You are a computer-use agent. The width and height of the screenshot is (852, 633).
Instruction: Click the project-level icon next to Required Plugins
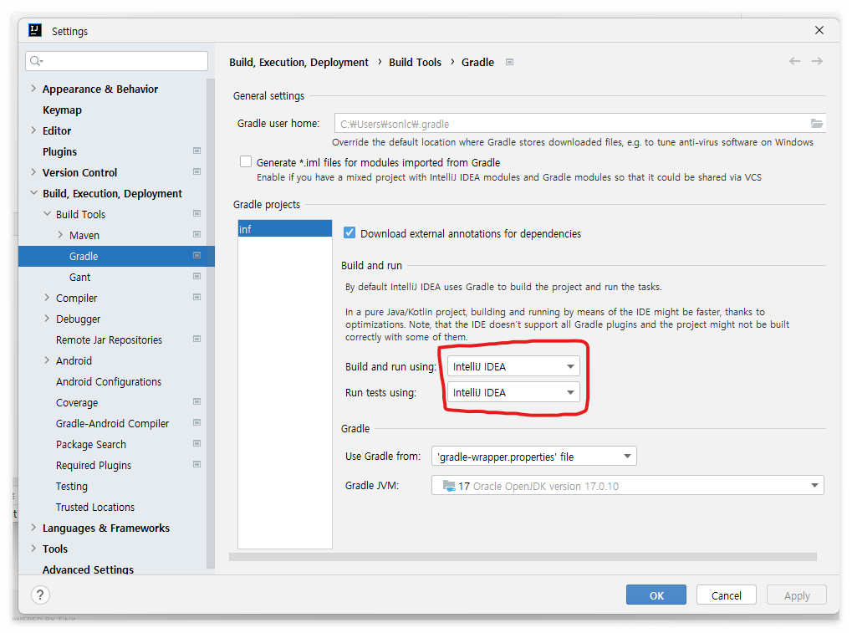(196, 465)
